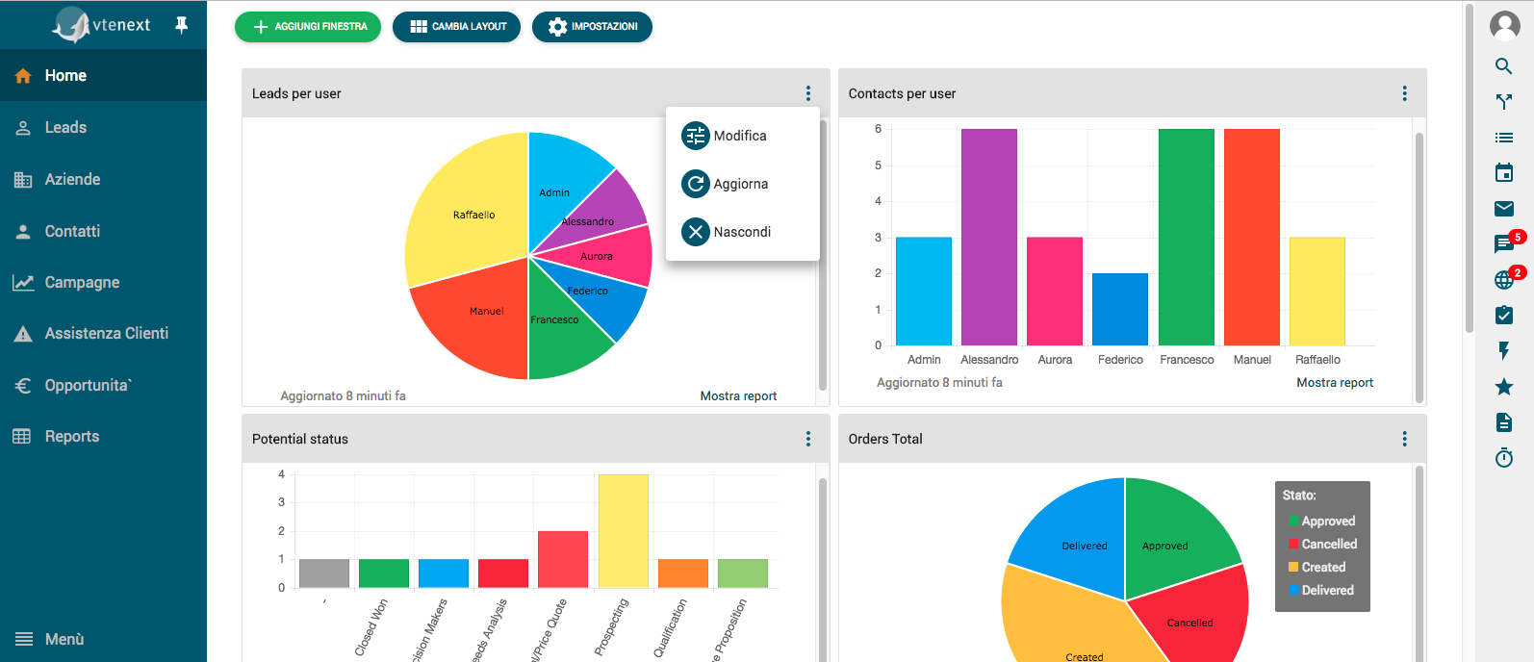Open the global search icon
Viewport: 1534px width, 662px height.
[x=1504, y=66]
